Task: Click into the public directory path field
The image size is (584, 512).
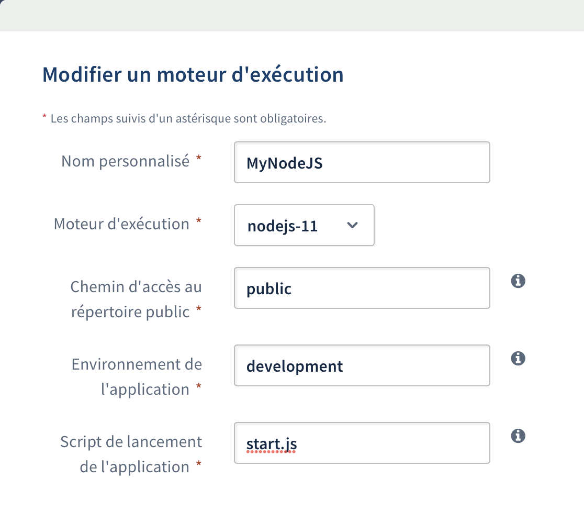Action: pyautogui.click(x=362, y=288)
